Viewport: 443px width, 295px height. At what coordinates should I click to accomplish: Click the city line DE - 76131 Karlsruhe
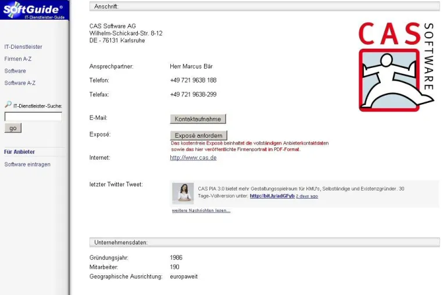(x=117, y=41)
